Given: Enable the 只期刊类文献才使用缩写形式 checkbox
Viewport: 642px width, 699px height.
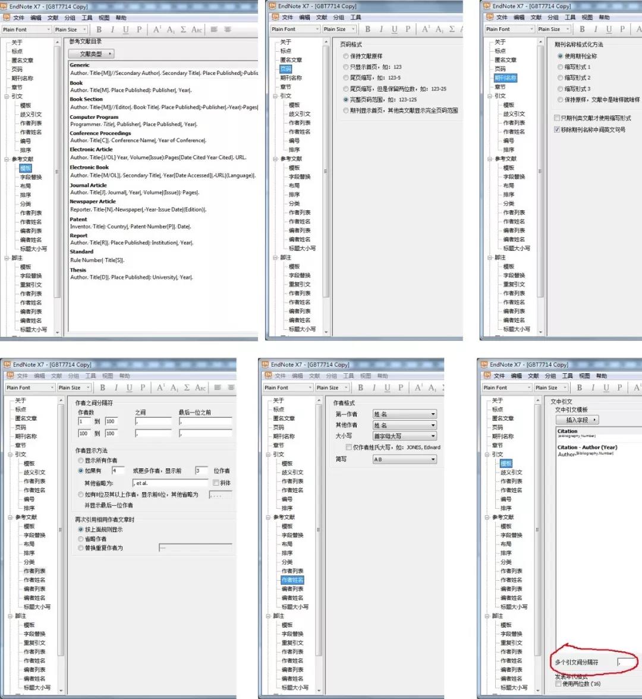Looking at the screenshot, I should (x=557, y=118).
